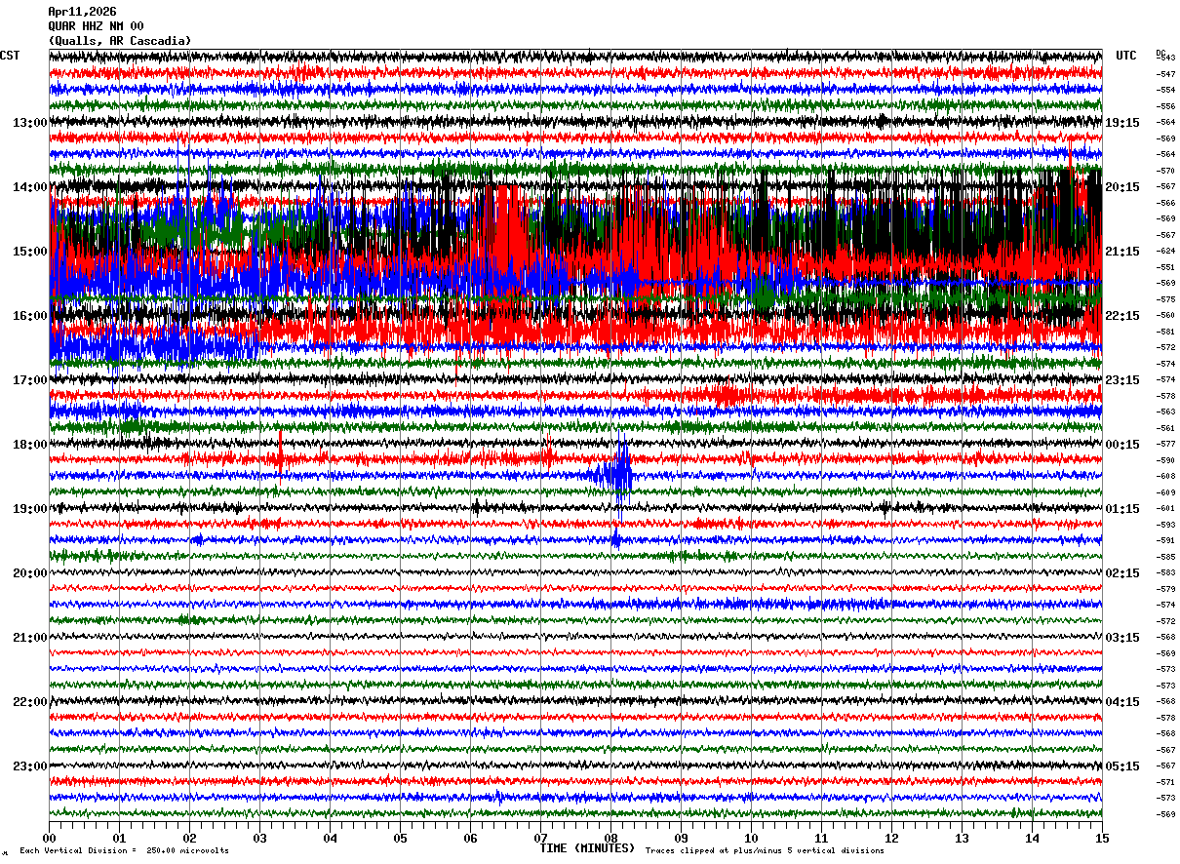Screen dimensions: 1180x864
Task: Click the "01:15" UTC time label
Action: click(1122, 509)
